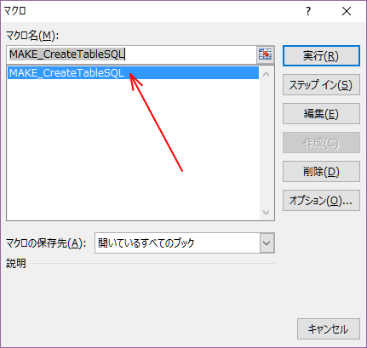Run the macro with 実行(R) button
This screenshot has width=367, height=348.
pyautogui.click(x=321, y=56)
